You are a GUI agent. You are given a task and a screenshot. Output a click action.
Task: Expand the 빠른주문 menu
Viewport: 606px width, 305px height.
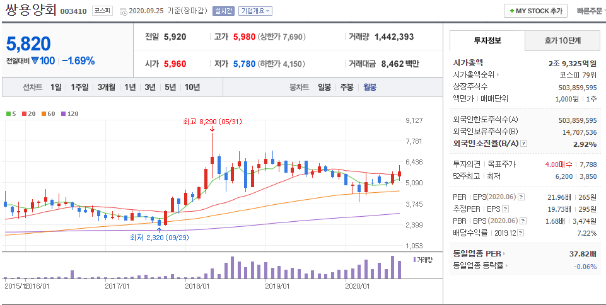click(x=591, y=11)
